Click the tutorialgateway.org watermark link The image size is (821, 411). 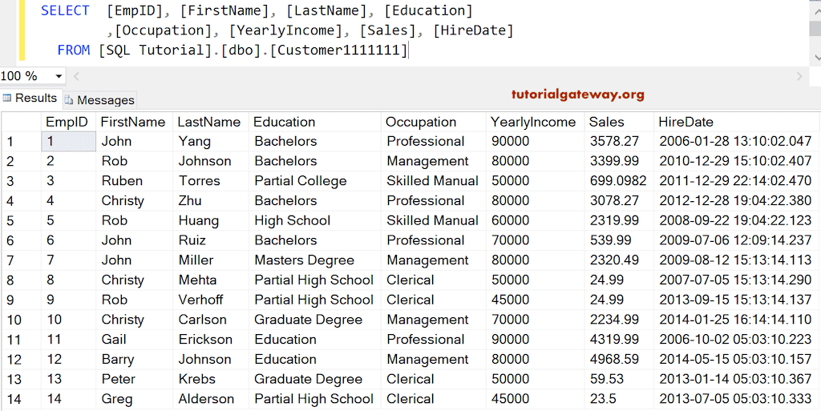(577, 95)
